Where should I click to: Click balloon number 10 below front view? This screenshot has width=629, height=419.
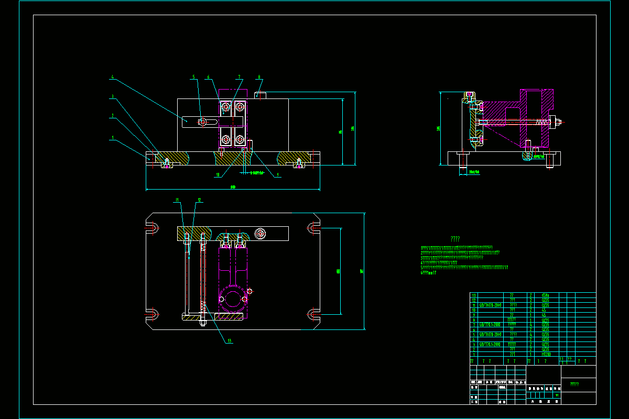pos(218,175)
